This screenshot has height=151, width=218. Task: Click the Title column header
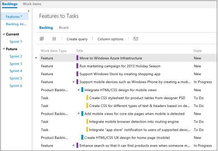[79, 51]
